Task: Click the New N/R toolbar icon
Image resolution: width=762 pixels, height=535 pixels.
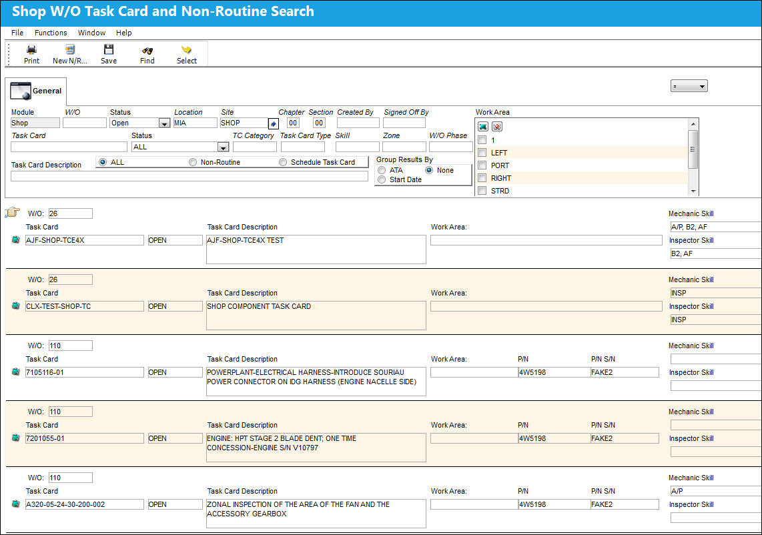Action: (70, 49)
